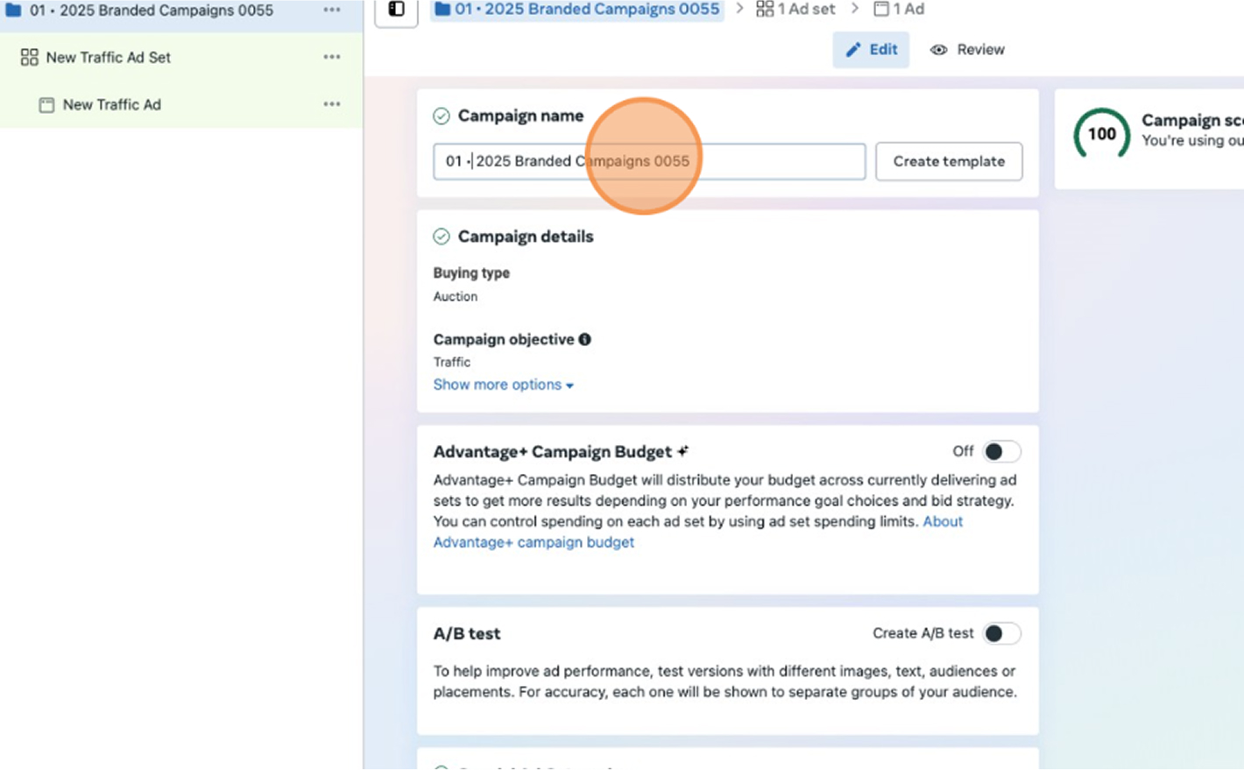This screenshot has height=770, width=1244.
Task: Select New Traffic Ad Set in tree
Action: coord(108,58)
